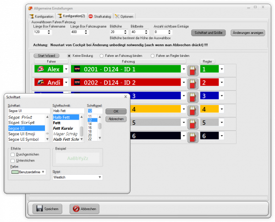Click the fuel pump beside yellow vehicle 4
This screenshot has width=275, height=222.
[x=193, y=110]
